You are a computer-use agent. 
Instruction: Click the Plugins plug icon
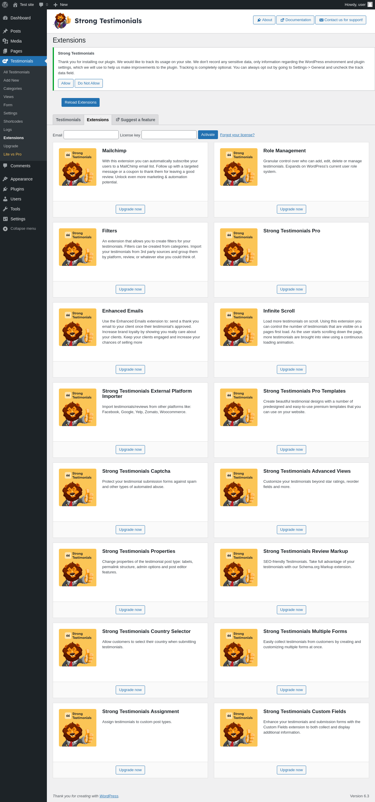tap(5, 189)
